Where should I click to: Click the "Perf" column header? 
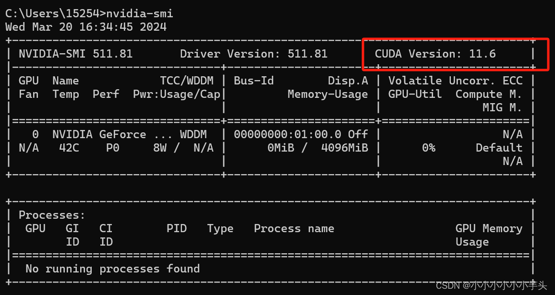coord(106,94)
